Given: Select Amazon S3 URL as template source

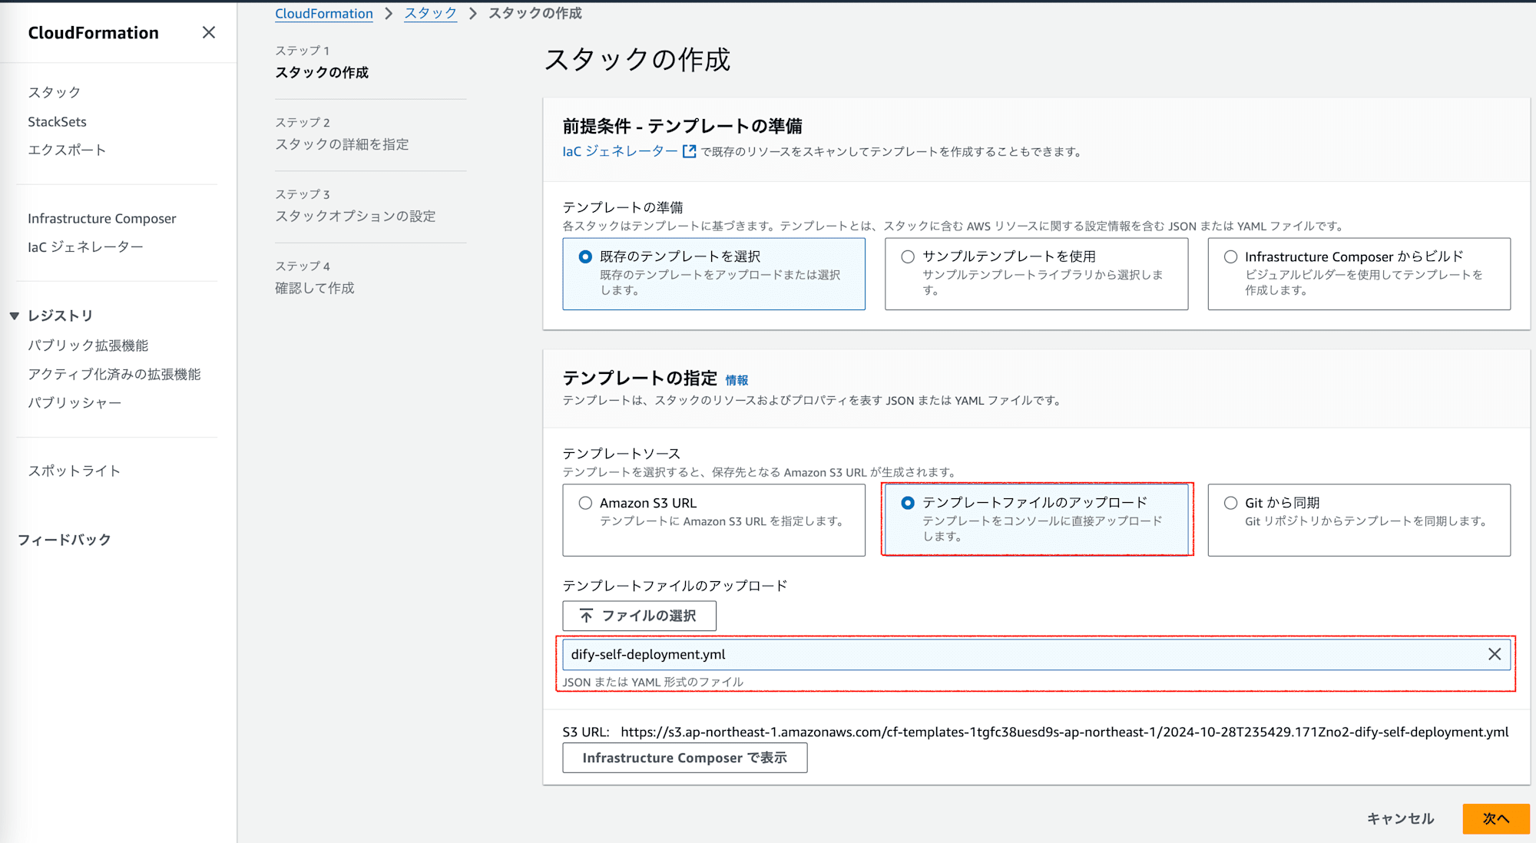Looking at the screenshot, I should (x=585, y=503).
